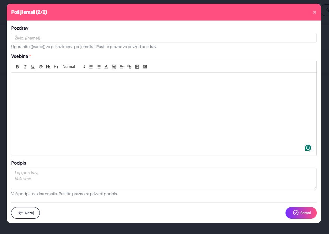Insert an ordered numbered list
The width and height of the screenshot is (329, 234).
tap(91, 67)
